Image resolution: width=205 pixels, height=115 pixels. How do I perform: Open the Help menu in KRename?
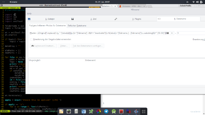(x=29, y=14)
